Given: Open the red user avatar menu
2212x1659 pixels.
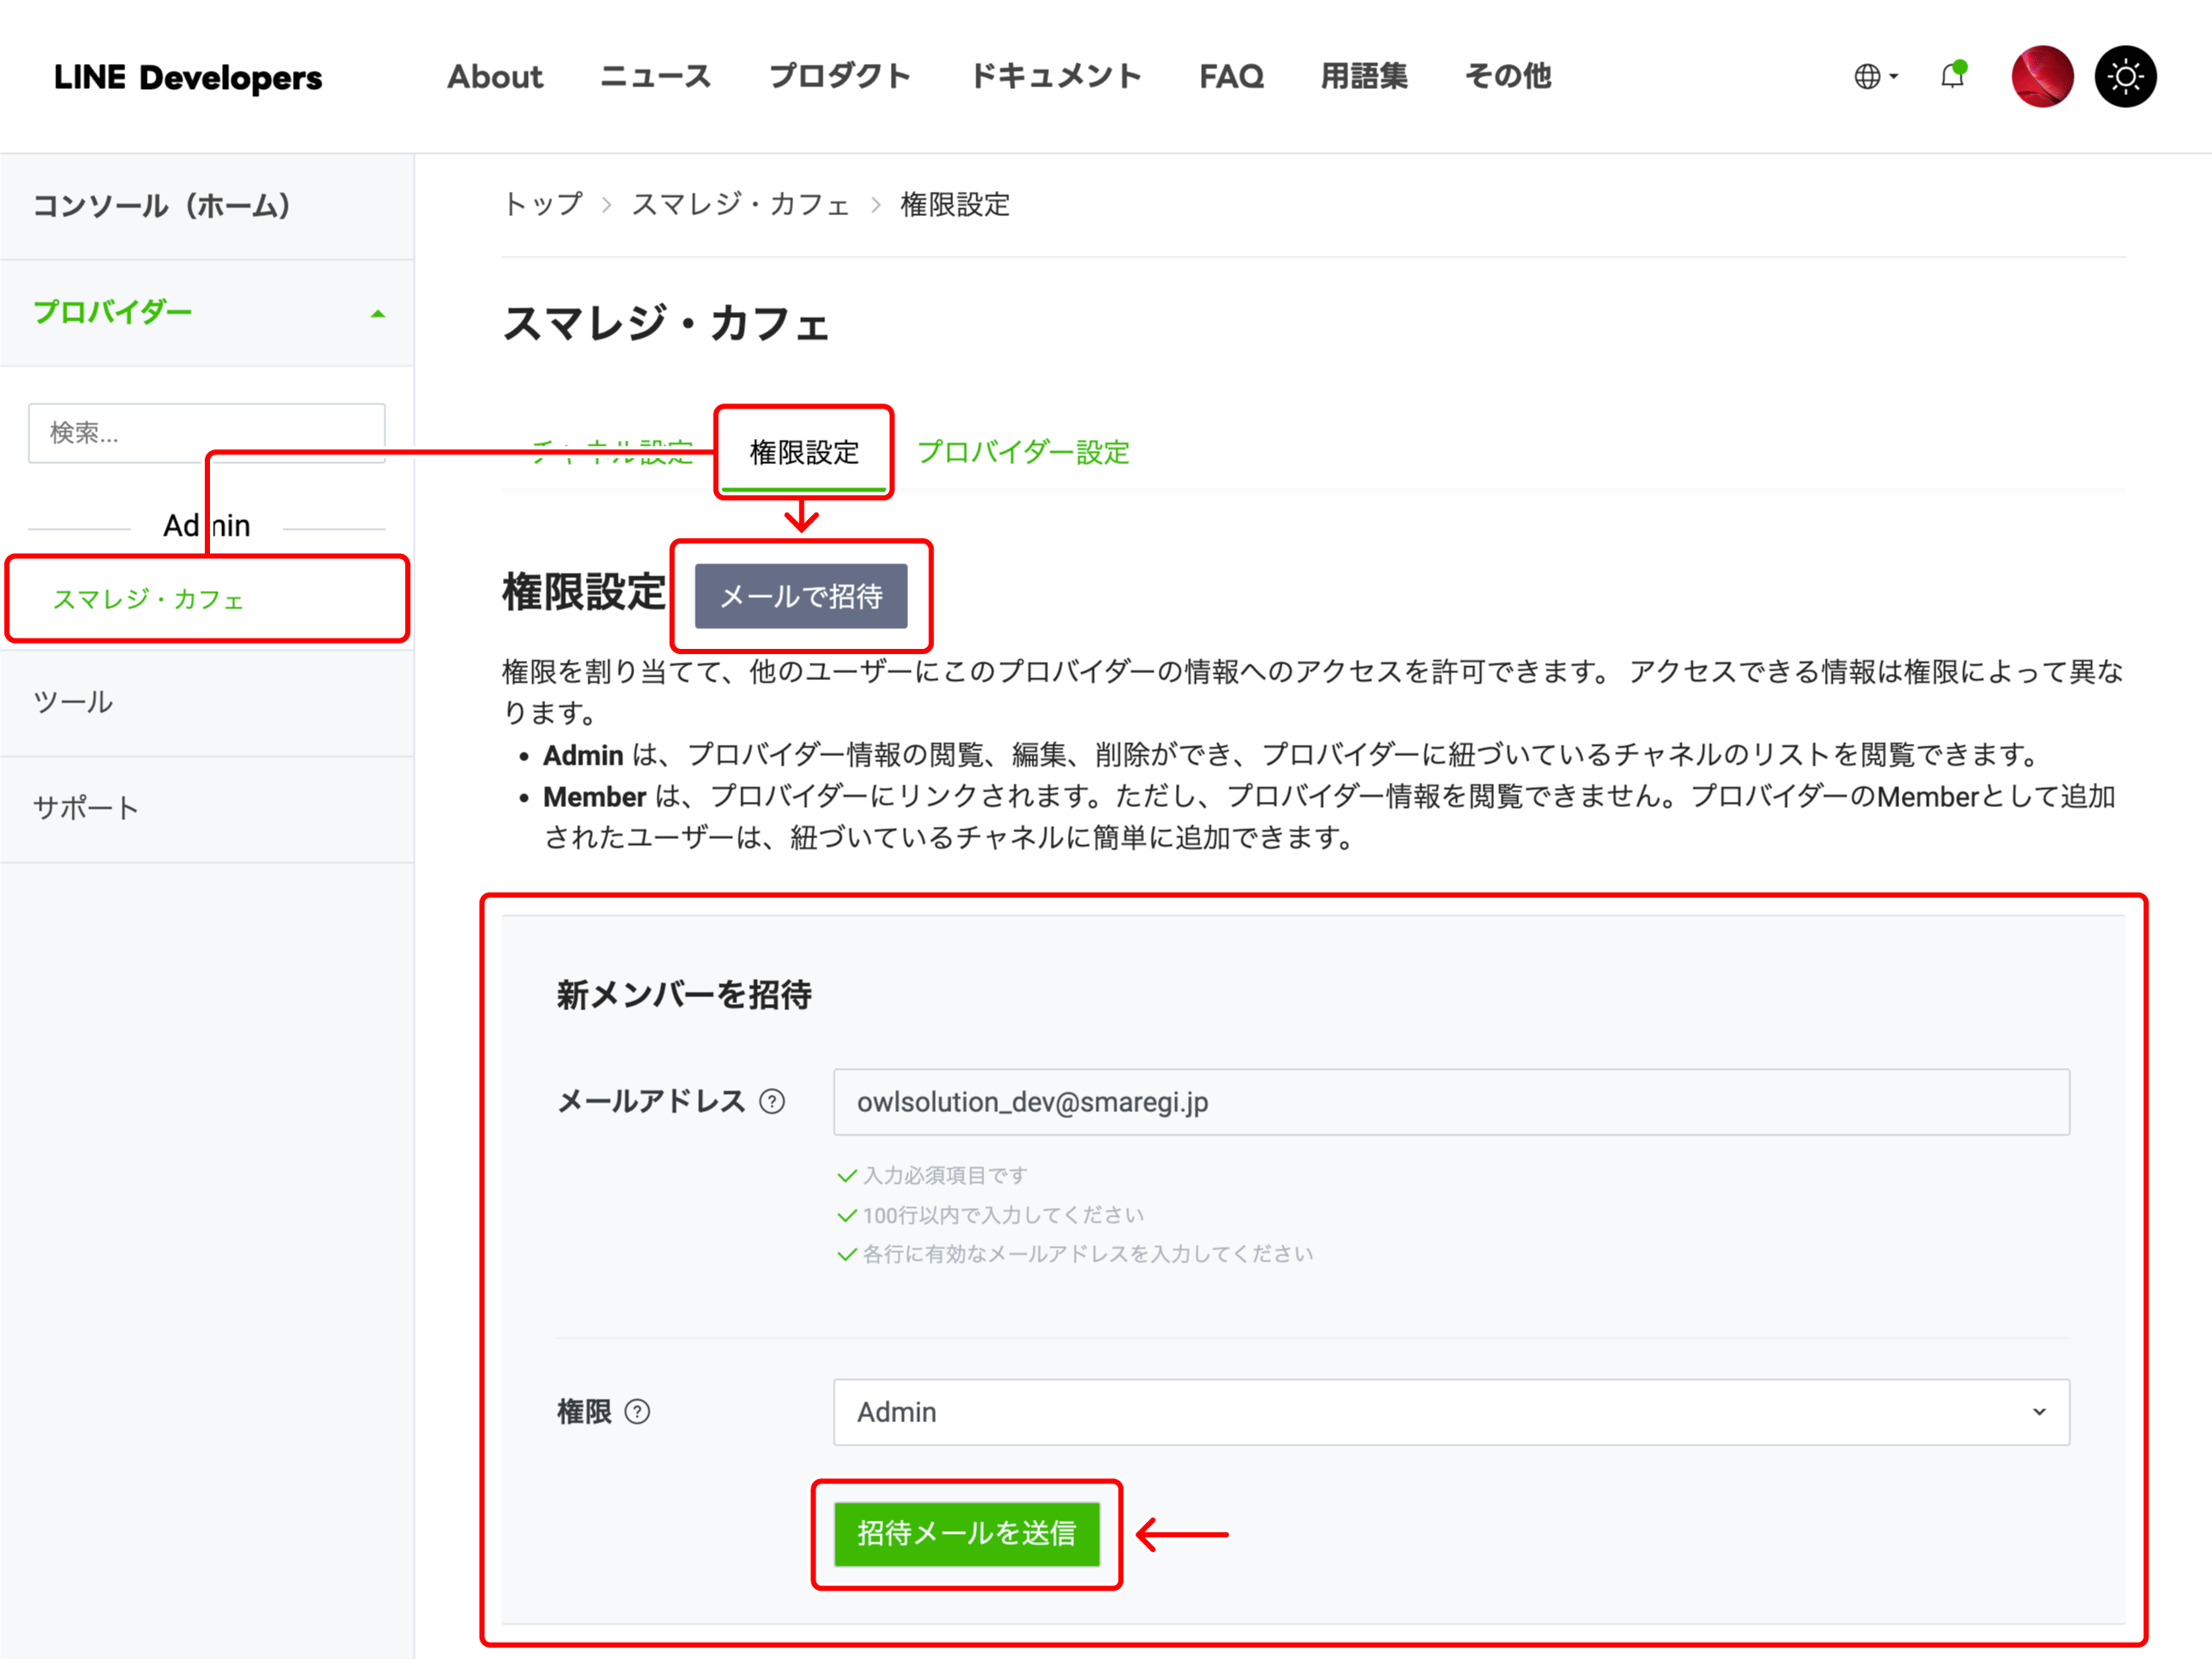Looking at the screenshot, I should 2042,76.
